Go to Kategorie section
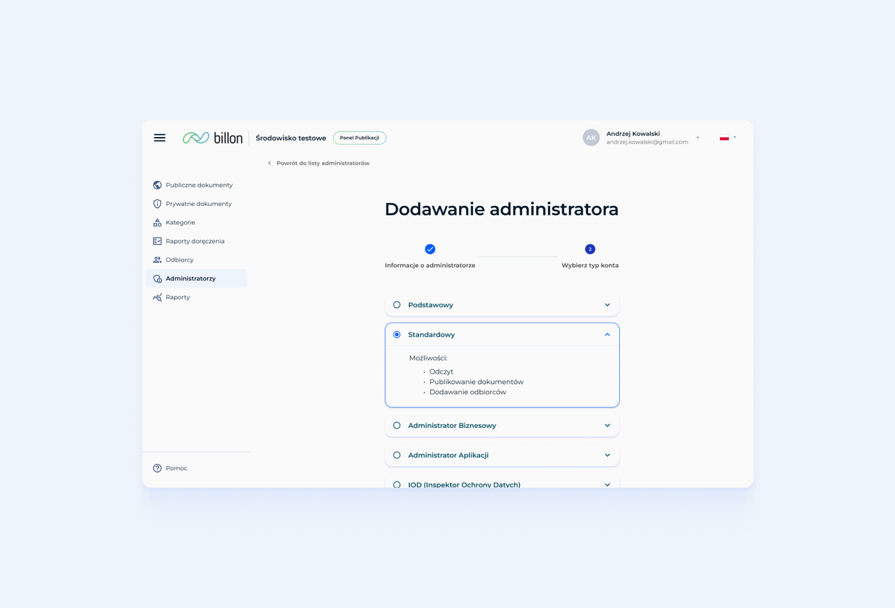Viewport: 895px width, 608px height. tap(196, 223)
